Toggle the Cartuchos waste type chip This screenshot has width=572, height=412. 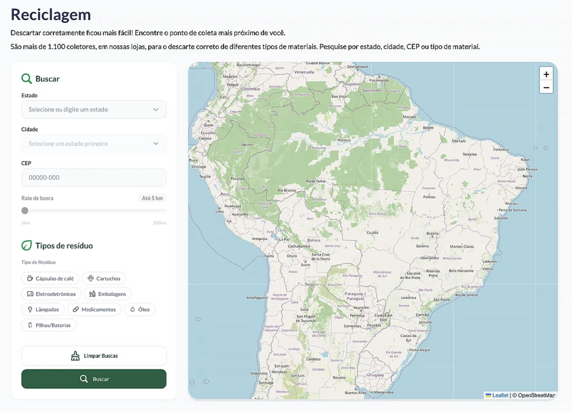point(104,278)
